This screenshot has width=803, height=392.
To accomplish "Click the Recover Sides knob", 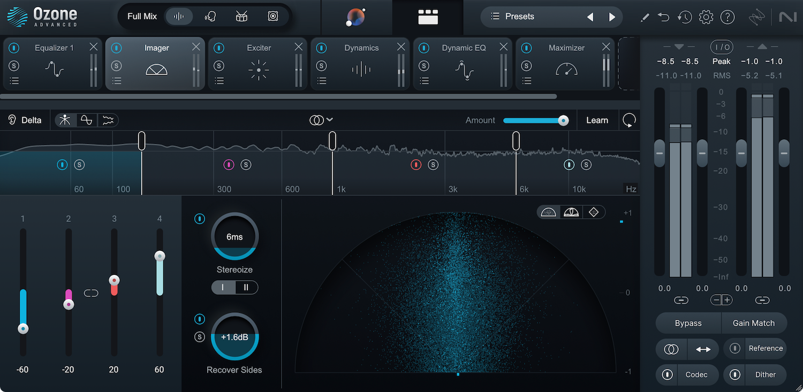I will point(234,337).
